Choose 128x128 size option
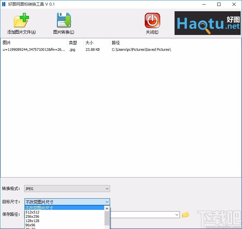The height and width of the screenshot is (229, 242). 64,221
